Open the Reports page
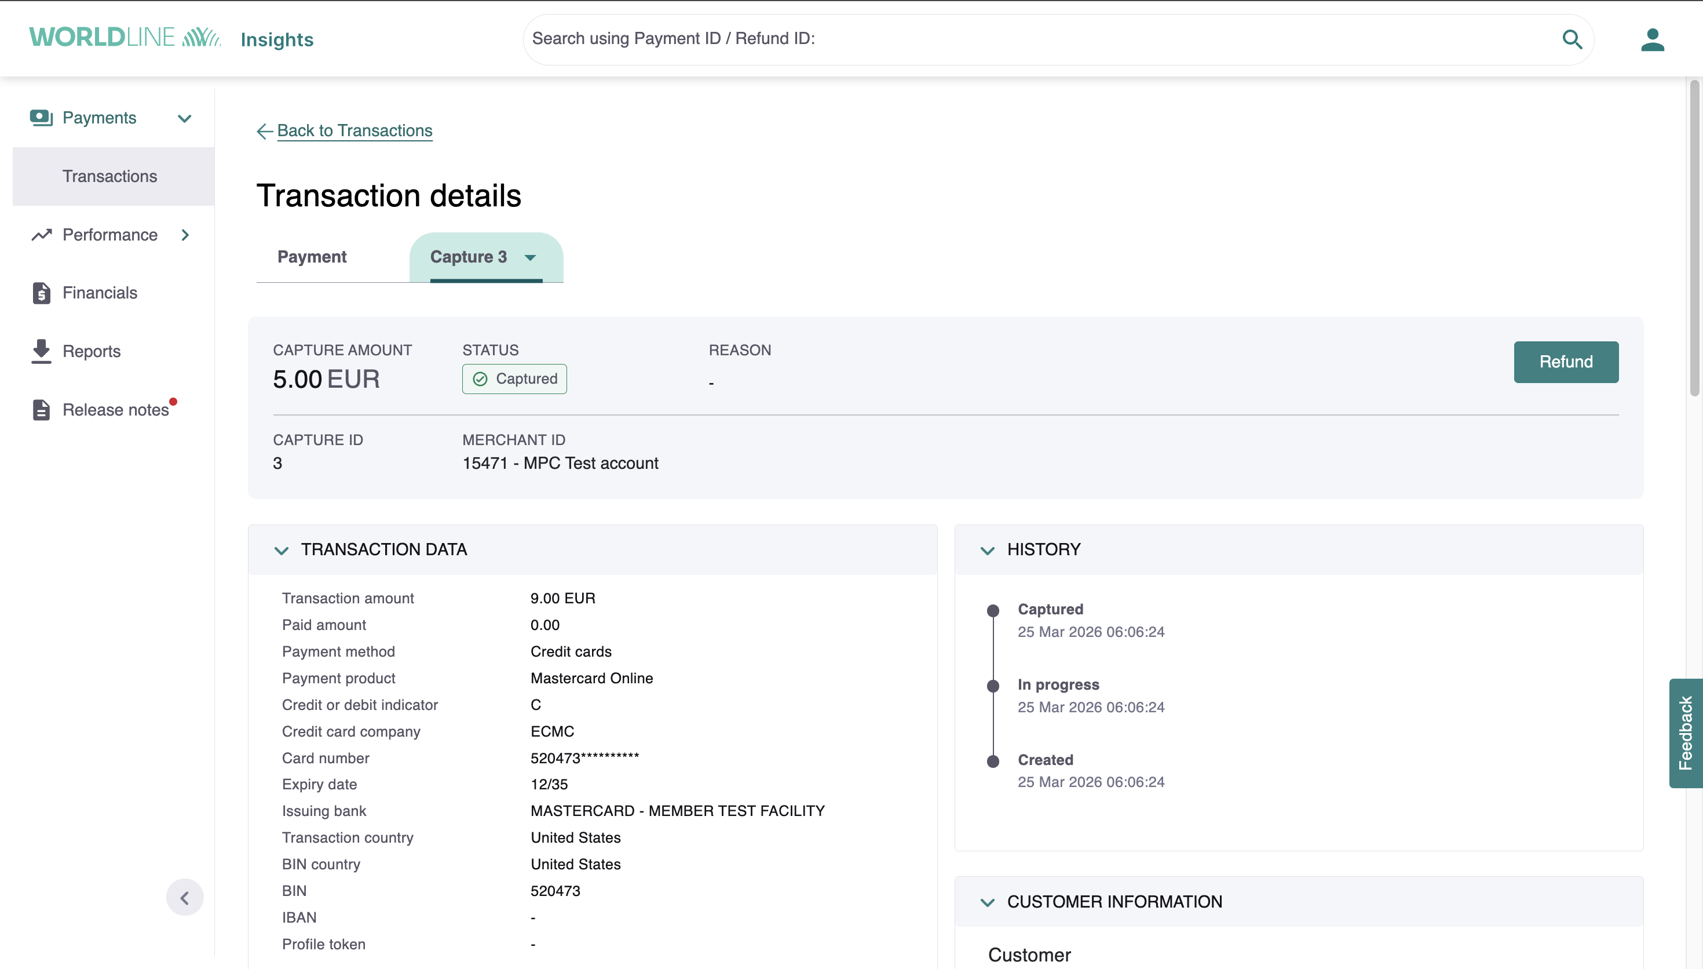Image resolution: width=1703 pixels, height=969 pixels. click(x=92, y=351)
